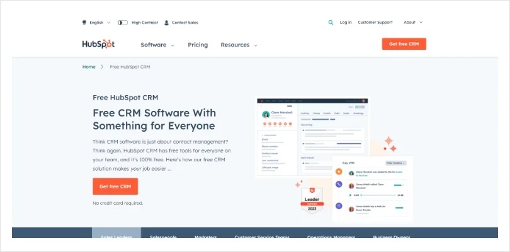Go to the Pricing page
510x252 pixels.
[x=198, y=45]
